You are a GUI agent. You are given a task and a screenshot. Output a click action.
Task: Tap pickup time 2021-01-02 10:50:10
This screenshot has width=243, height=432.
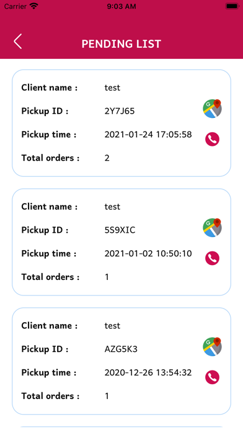[x=148, y=253]
